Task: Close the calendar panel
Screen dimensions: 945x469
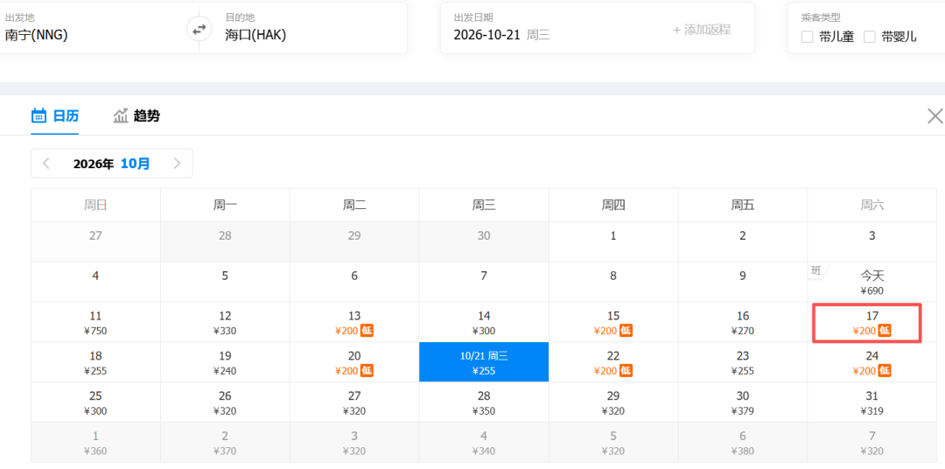Action: click(934, 115)
